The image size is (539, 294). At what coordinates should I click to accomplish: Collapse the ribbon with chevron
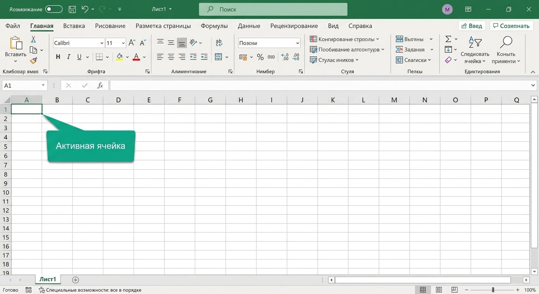pyautogui.click(x=532, y=72)
